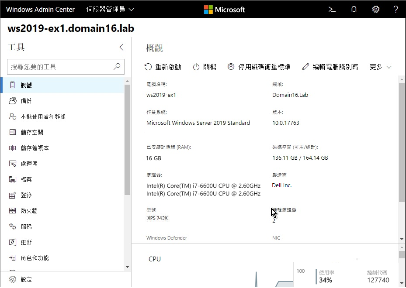Click the 登錄 registry icon
The width and height of the screenshot is (406, 288).
coord(12,195)
